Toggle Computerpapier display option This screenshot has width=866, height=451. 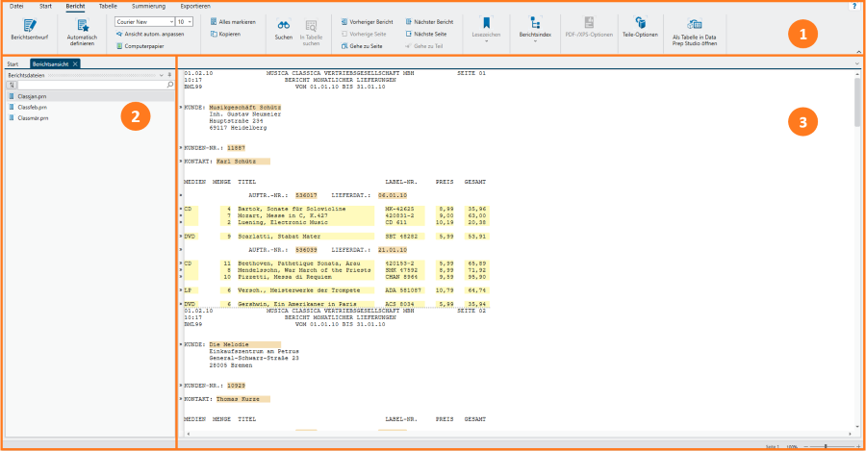(140, 46)
